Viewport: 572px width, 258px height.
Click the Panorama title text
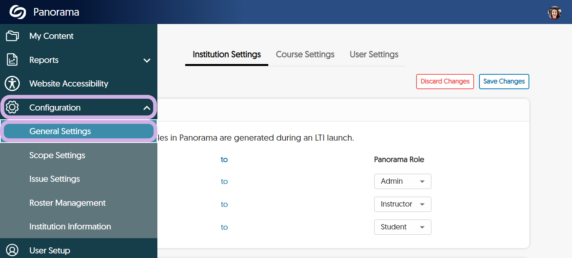pyautogui.click(x=56, y=12)
